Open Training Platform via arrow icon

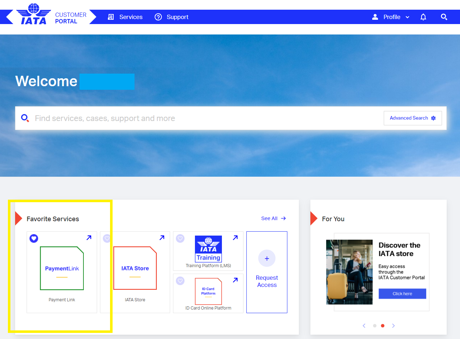tap(235, 237)
